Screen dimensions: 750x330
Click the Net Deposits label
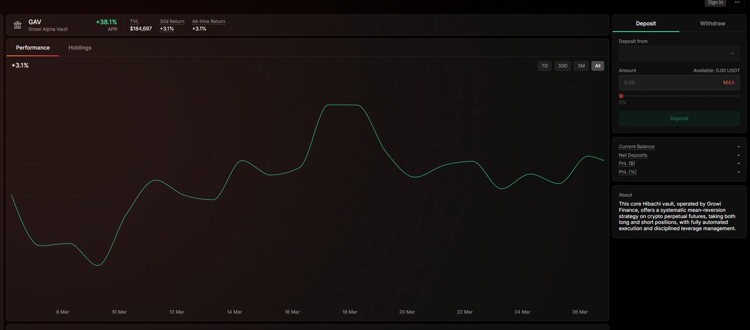pos(633,155)
